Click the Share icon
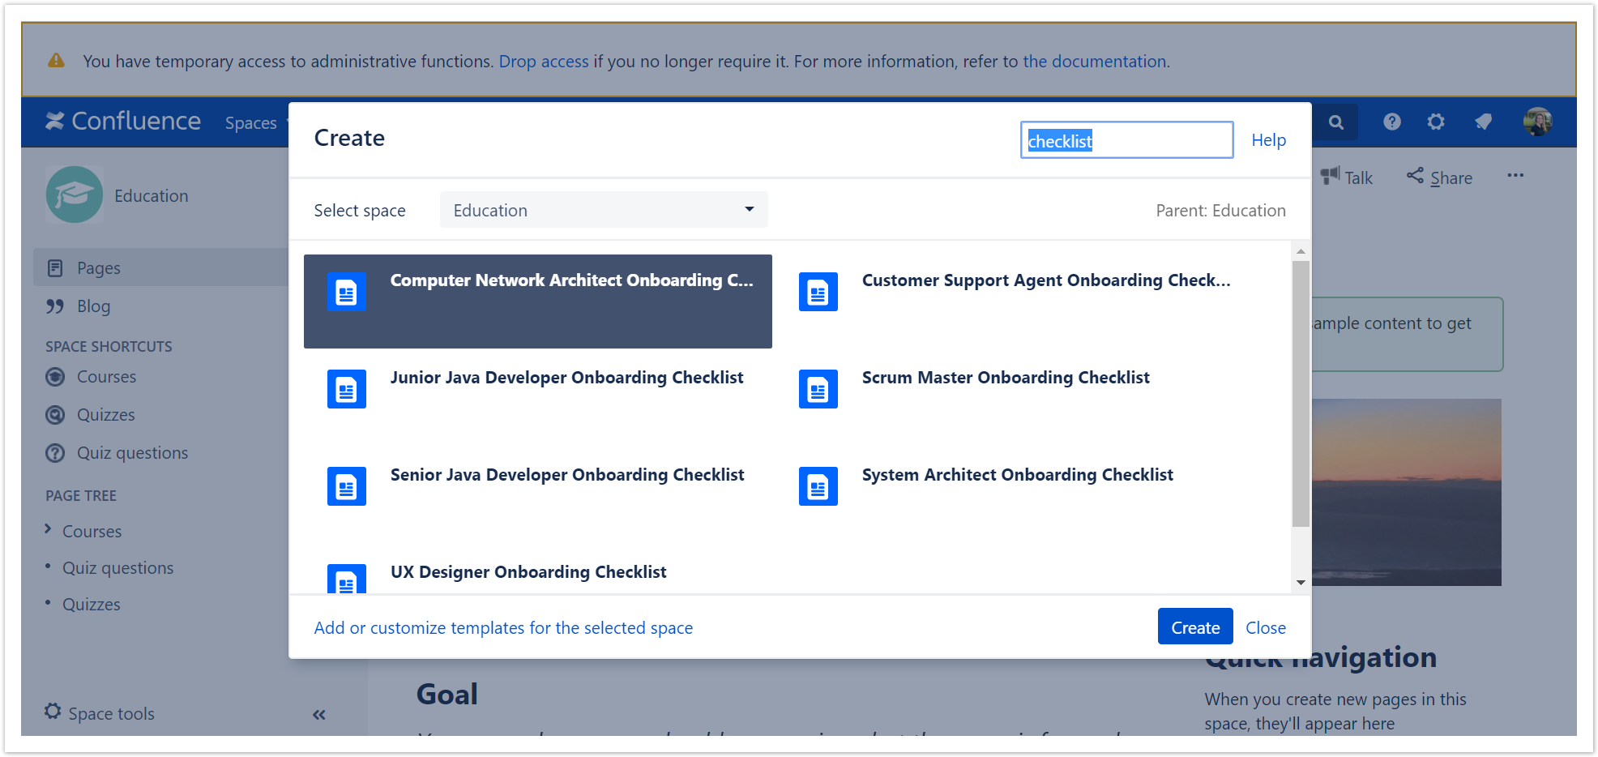 1416,177
